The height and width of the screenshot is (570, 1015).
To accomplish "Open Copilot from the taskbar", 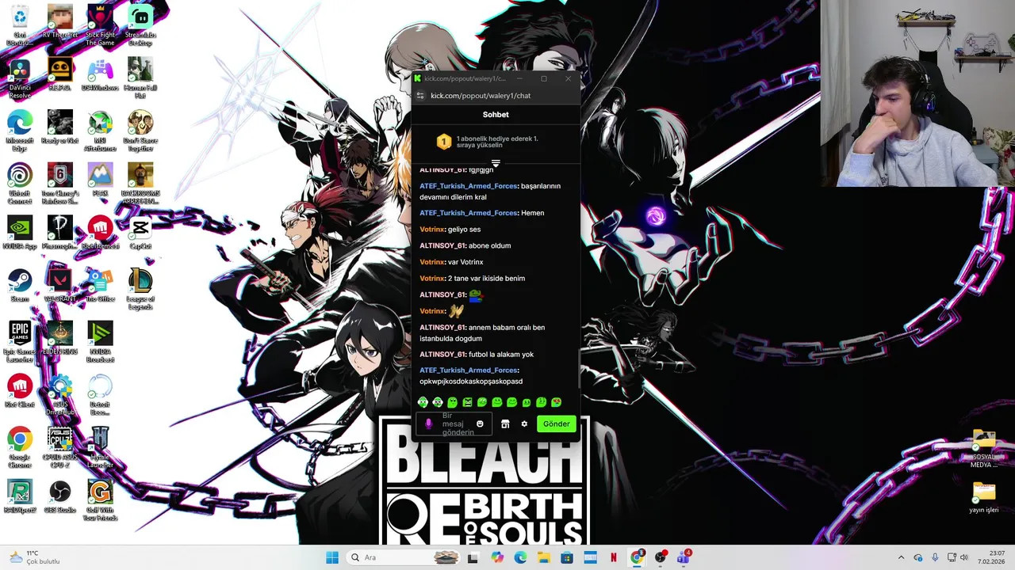I will coord(497,557).
